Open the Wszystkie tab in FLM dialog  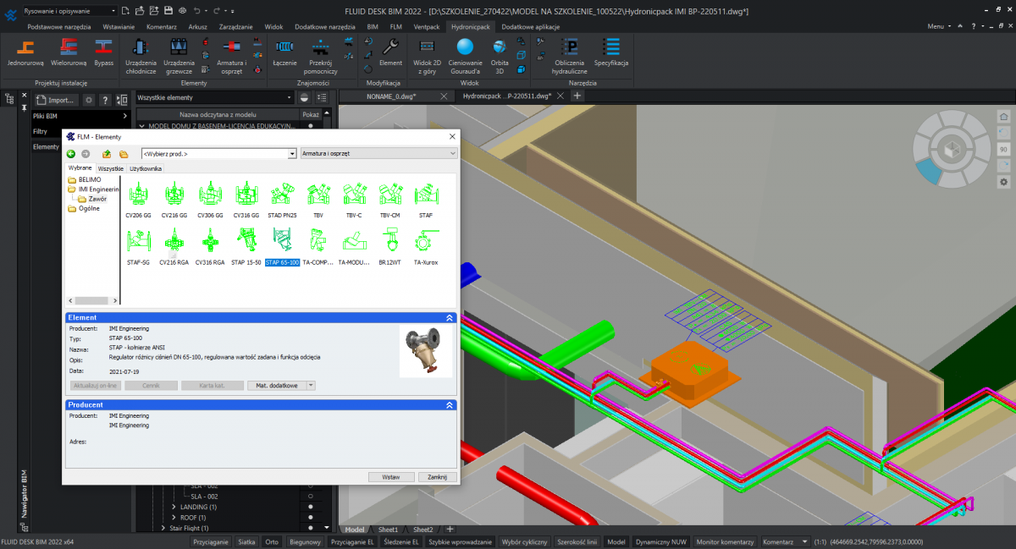[110, 169]
